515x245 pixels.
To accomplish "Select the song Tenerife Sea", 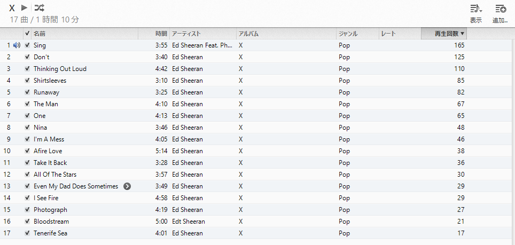I will point(51,233).
